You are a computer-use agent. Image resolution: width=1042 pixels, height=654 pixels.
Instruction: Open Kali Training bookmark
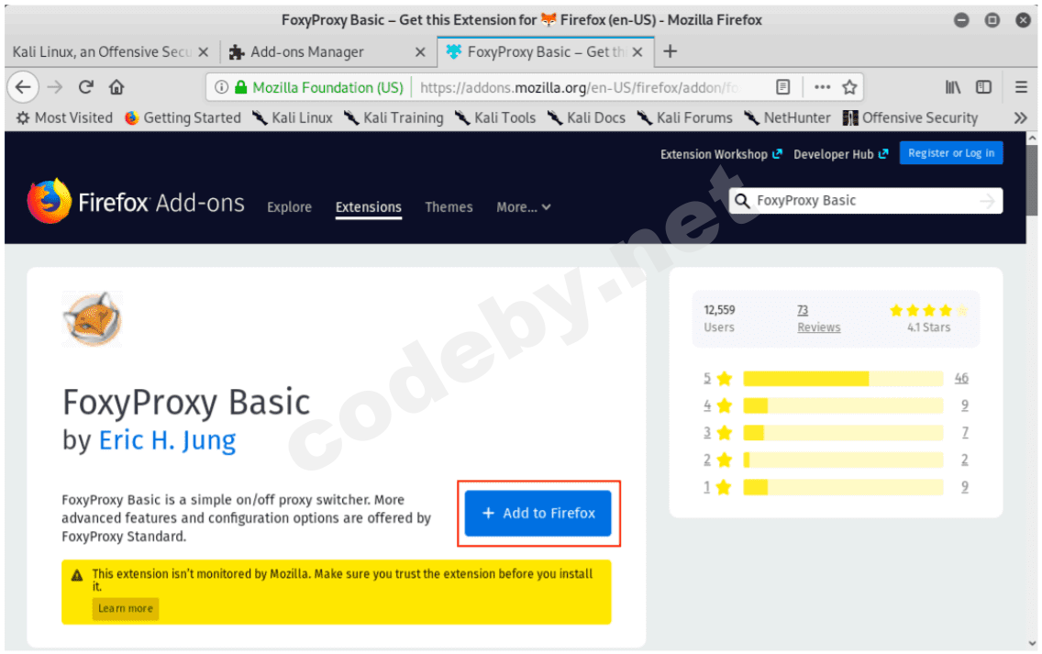394,117
